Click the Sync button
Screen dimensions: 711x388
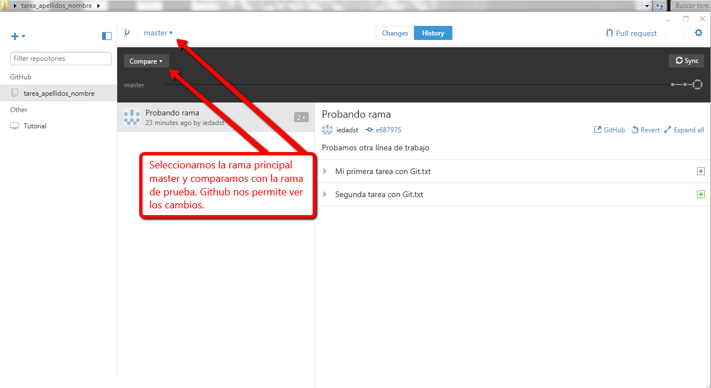pyautogui.click(x=686, y=61)
